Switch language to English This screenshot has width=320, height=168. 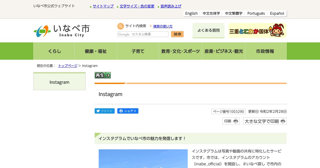pos(191,13)
